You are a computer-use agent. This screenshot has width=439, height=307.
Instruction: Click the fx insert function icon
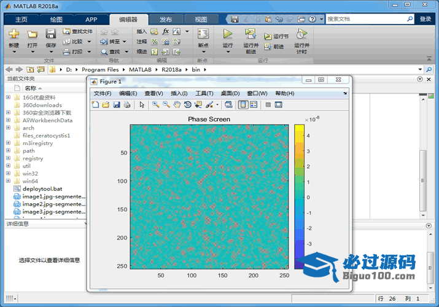[165, 31]
